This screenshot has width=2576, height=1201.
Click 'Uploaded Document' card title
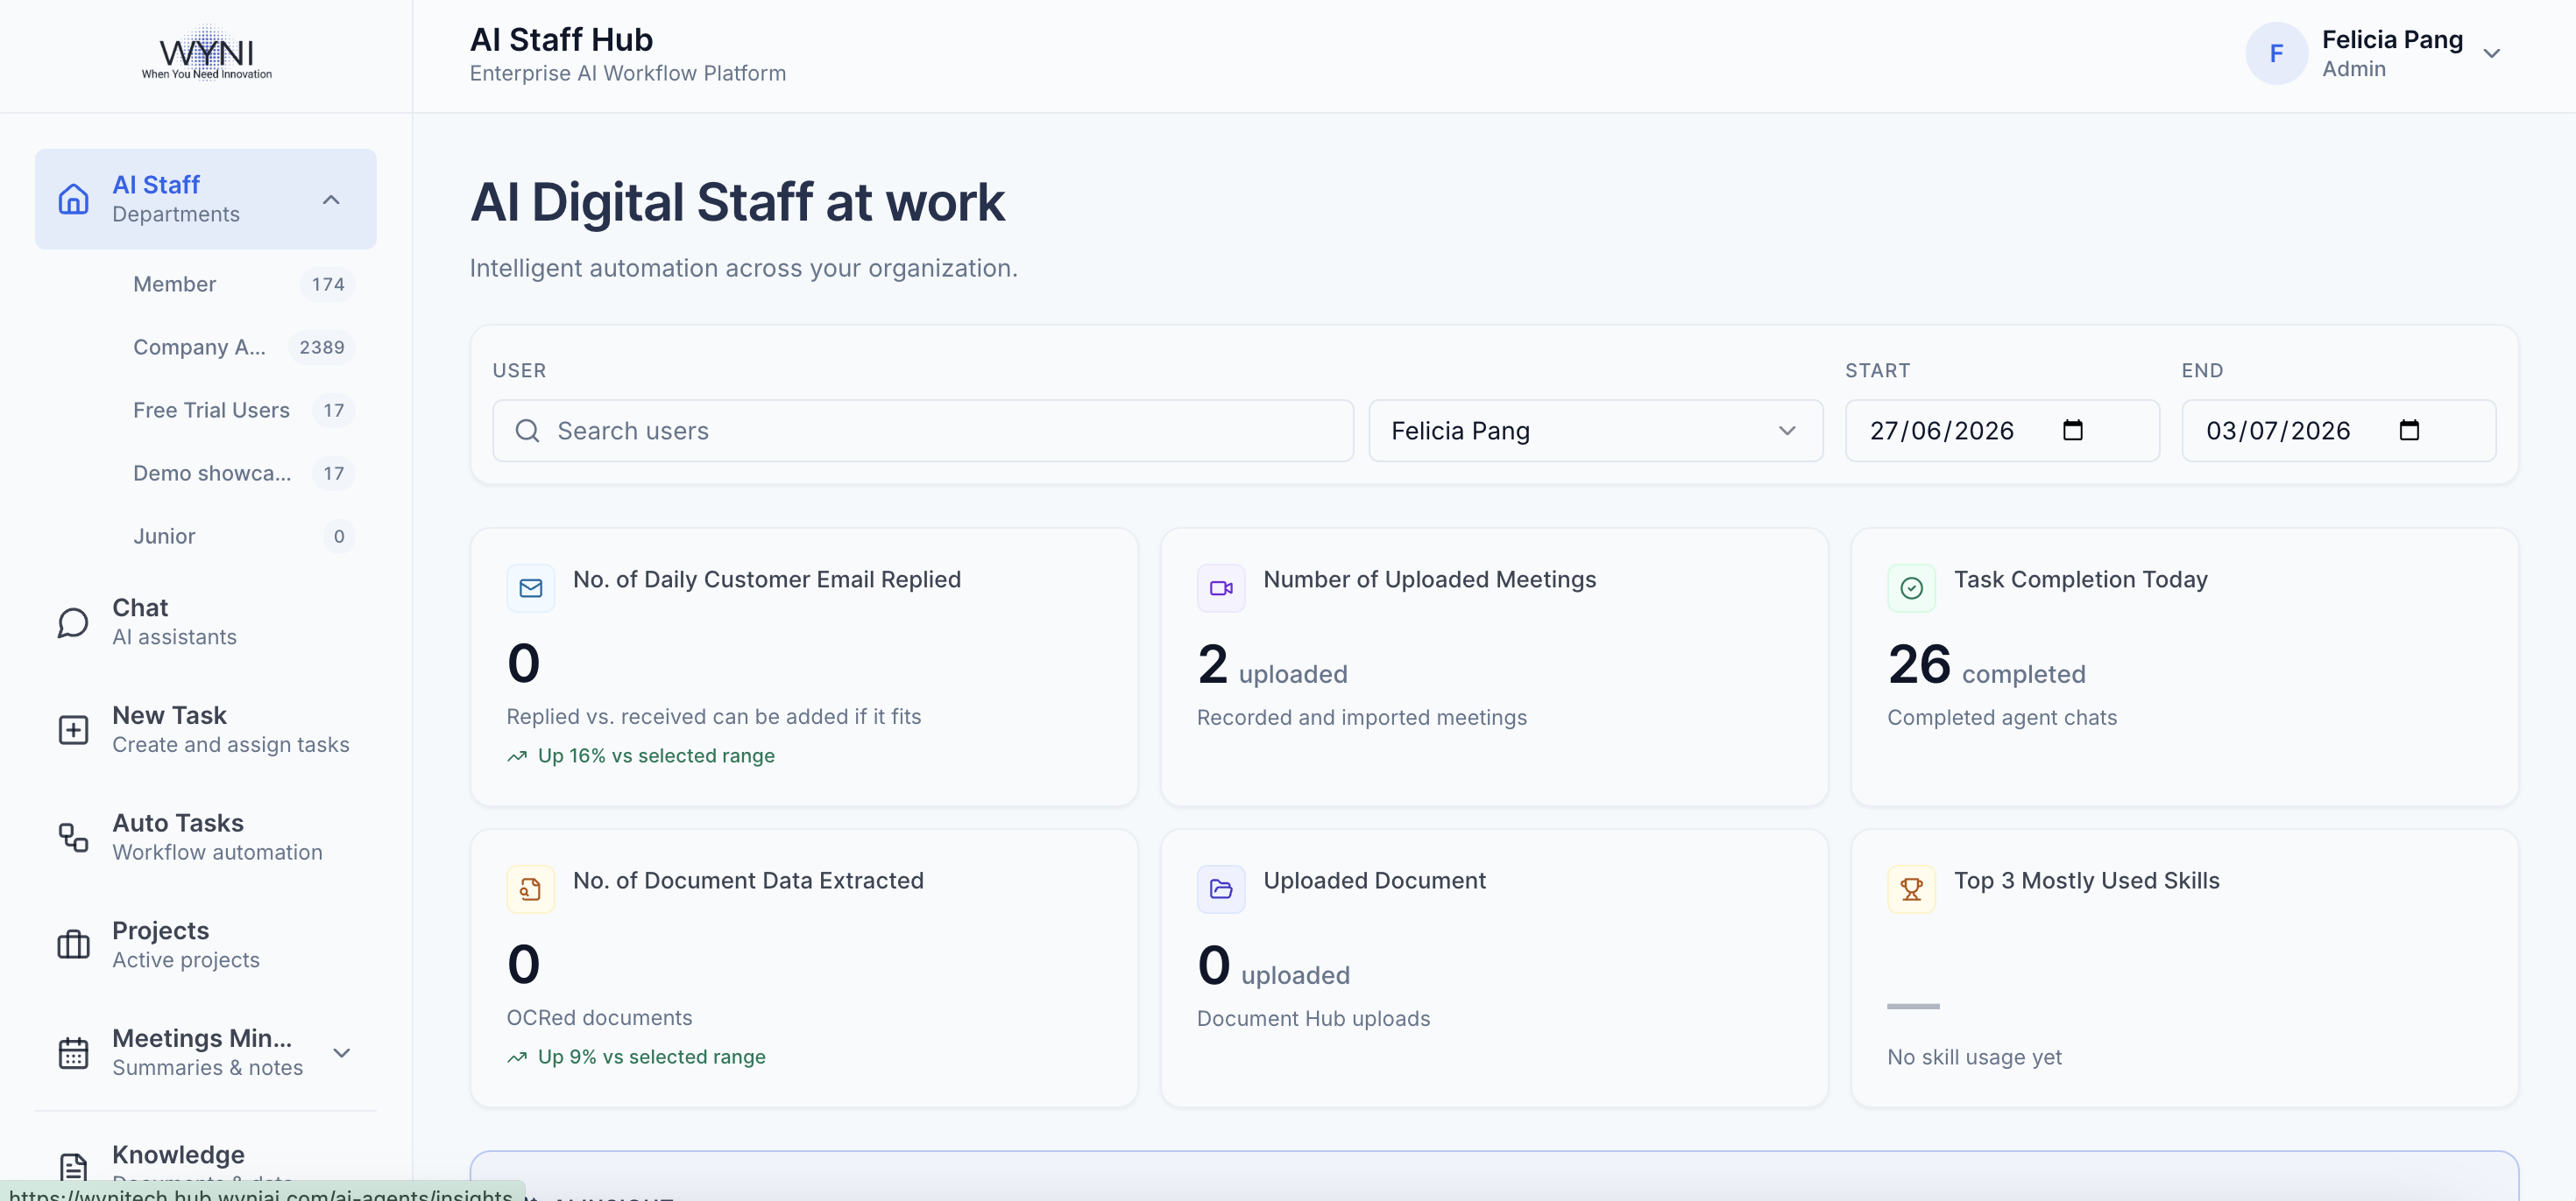point(1375,881)
